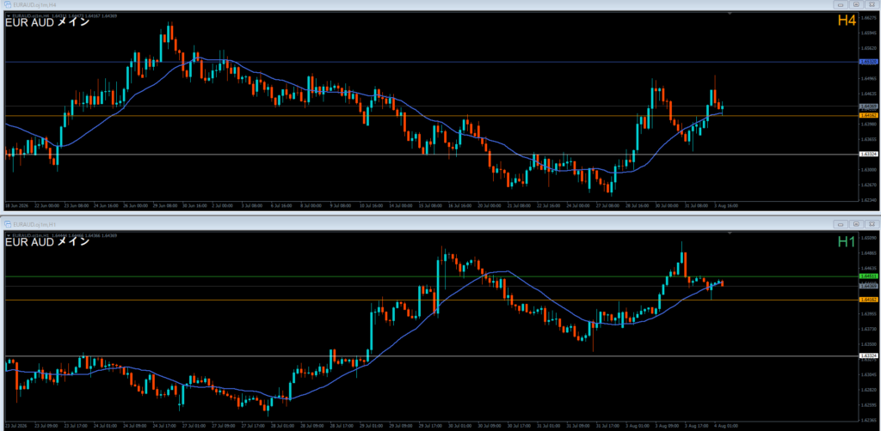This screenshot has width=881, height=431.
Task: Select the orange 1.64162 price label in H4 chart
Action: click(869, 115)
